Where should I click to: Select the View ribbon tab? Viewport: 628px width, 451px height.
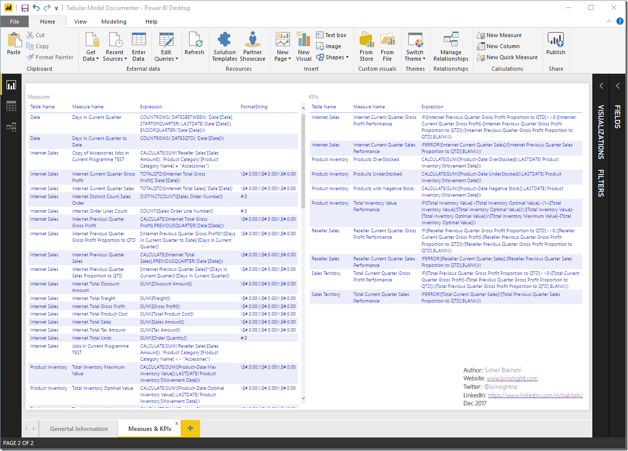click(80, 22)
